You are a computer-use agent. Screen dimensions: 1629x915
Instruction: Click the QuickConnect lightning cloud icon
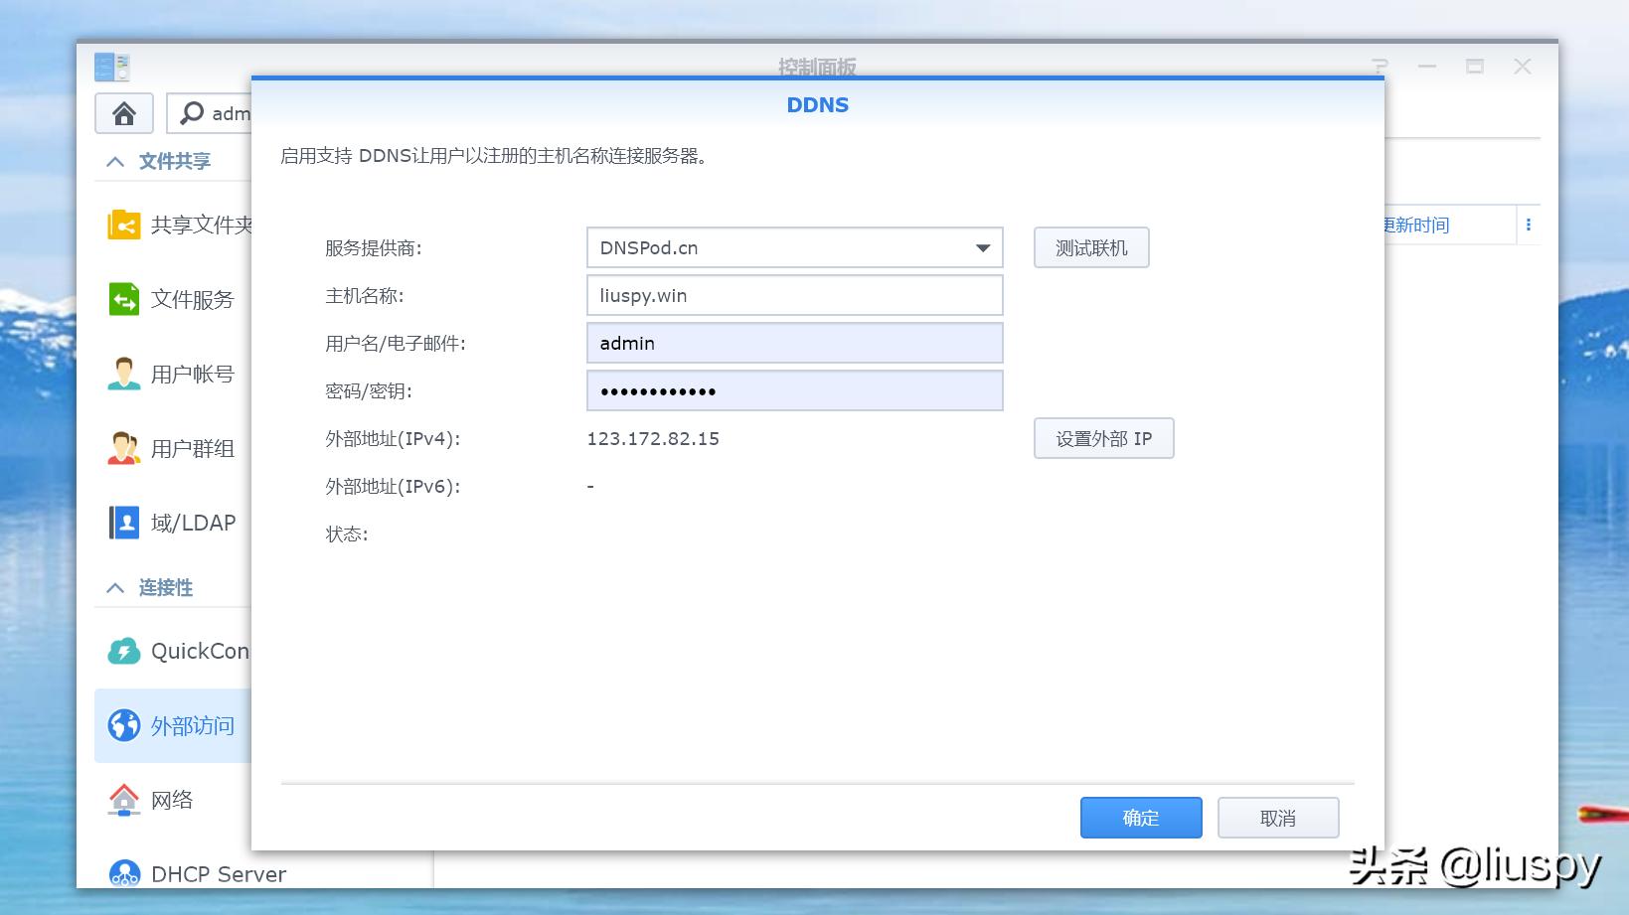click(122, 651)
